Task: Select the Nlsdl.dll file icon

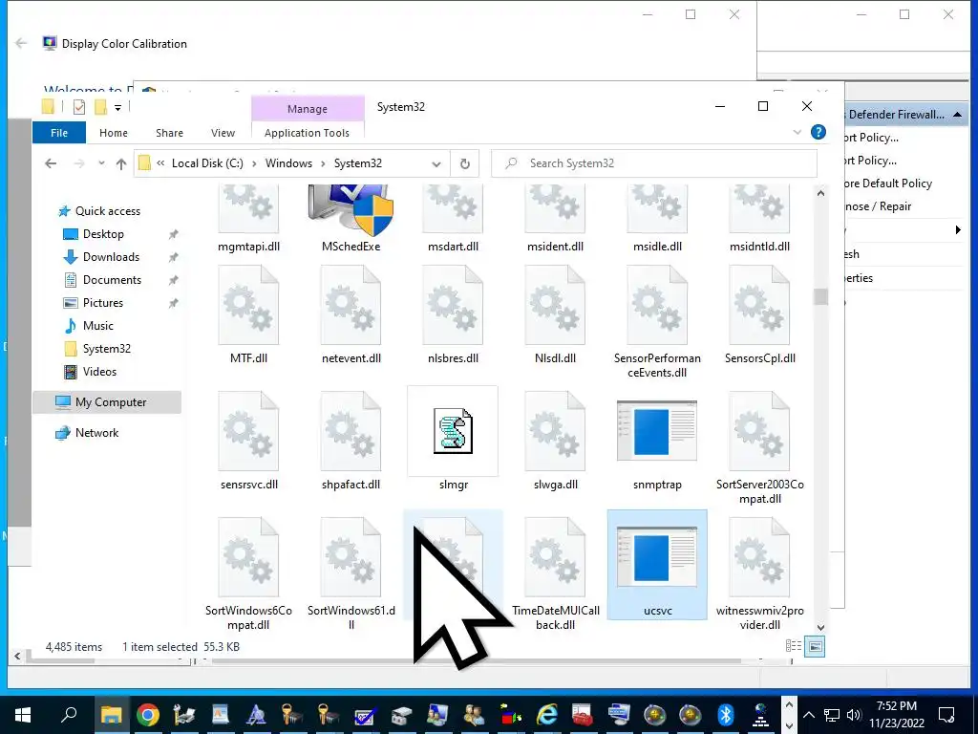Action: click(555, 305)
